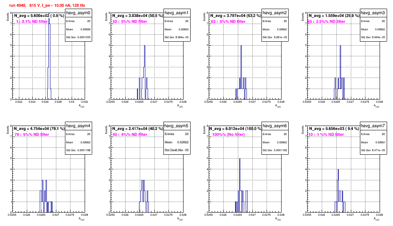Viewport: 393px width, 226px height.
Task: Select the magenta 50± 5% ND filter text
Action: (130, 22)
